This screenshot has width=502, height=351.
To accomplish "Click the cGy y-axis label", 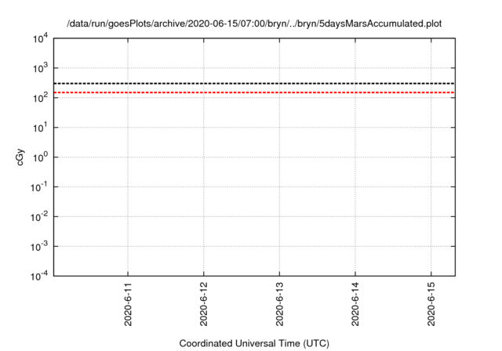I will [20, 157].
